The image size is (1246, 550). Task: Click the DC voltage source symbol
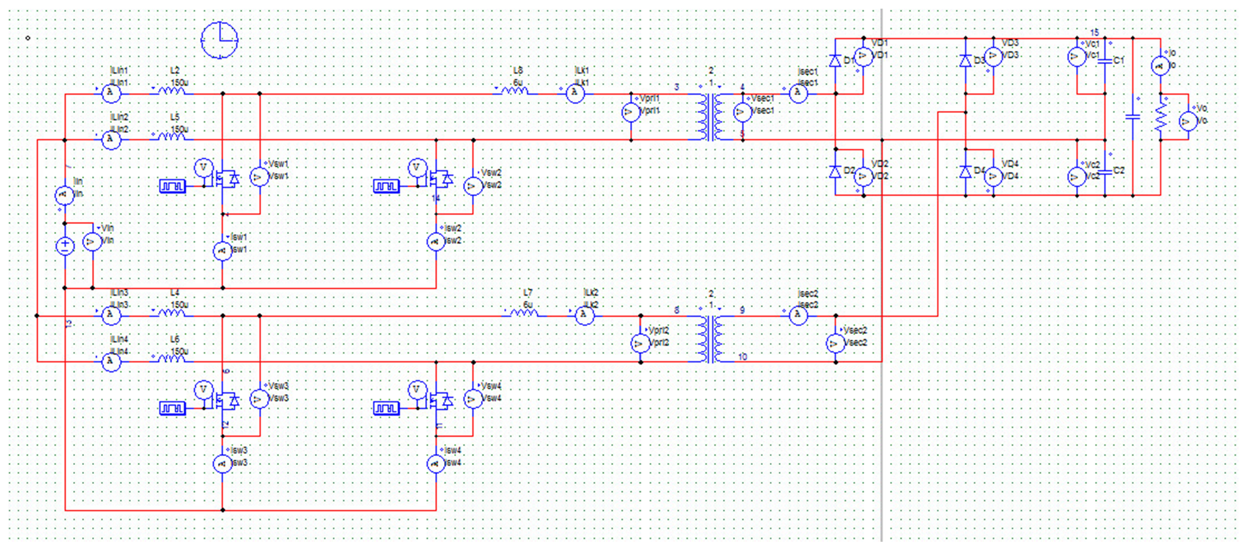65,246
